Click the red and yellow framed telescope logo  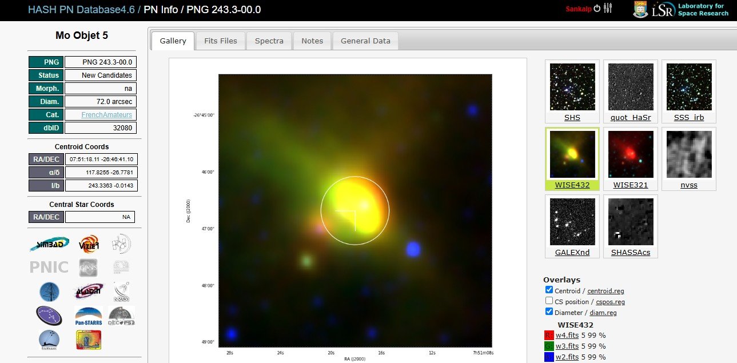[89, 340]
